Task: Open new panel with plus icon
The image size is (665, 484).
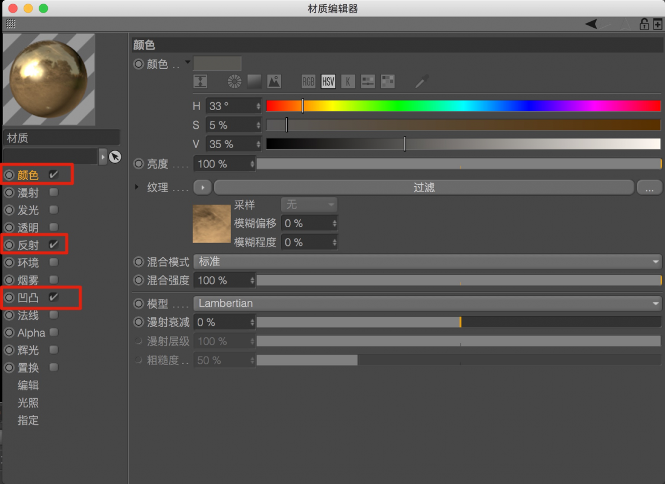Action: point(658,24)
